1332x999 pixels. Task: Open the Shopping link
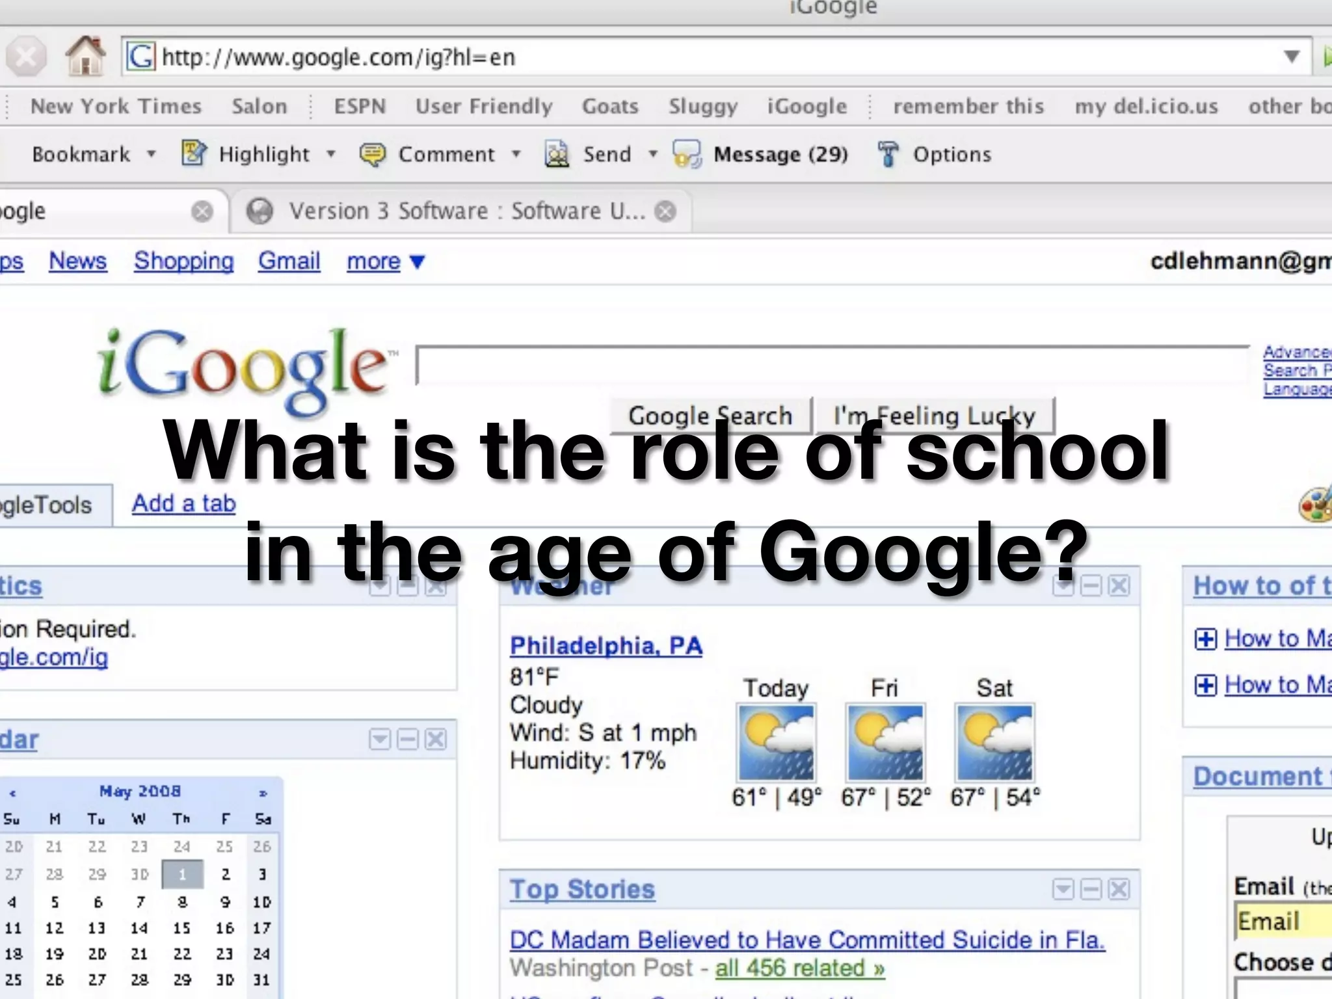coord(183,261)
